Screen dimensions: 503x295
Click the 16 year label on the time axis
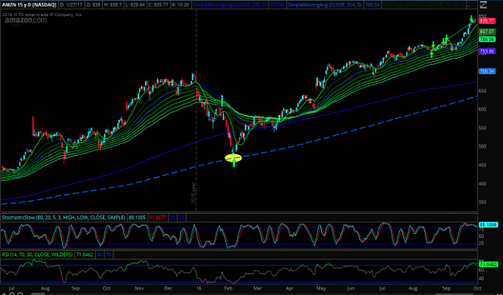click(199, 289)
